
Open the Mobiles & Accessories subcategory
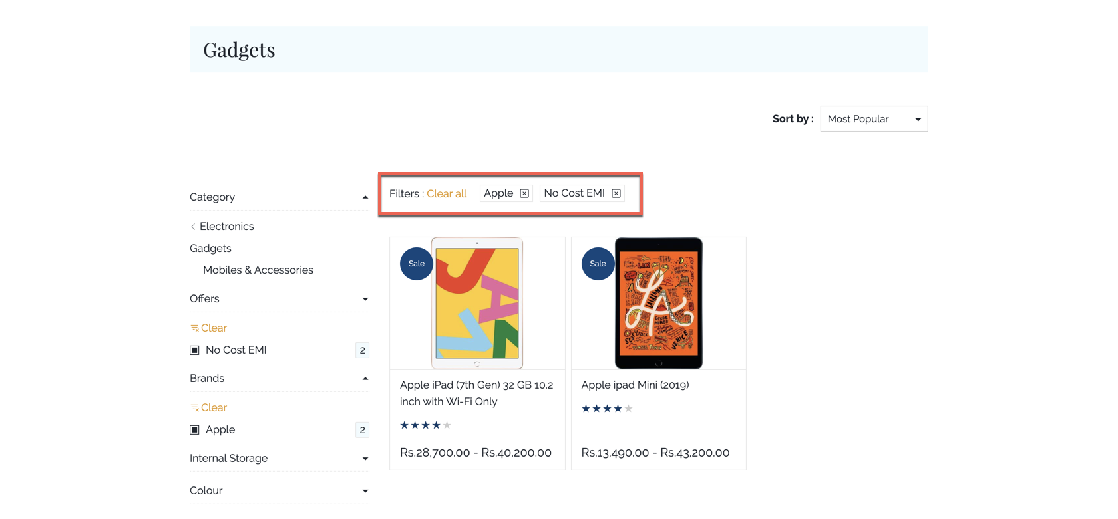(258, 270)
